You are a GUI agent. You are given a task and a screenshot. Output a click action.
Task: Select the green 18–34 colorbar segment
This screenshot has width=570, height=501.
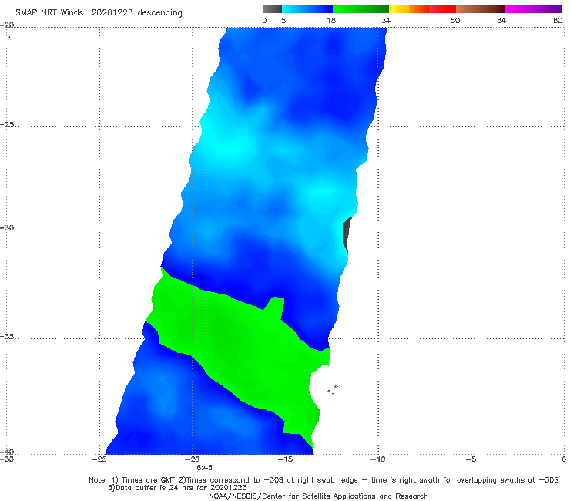[x=360, y=9]
